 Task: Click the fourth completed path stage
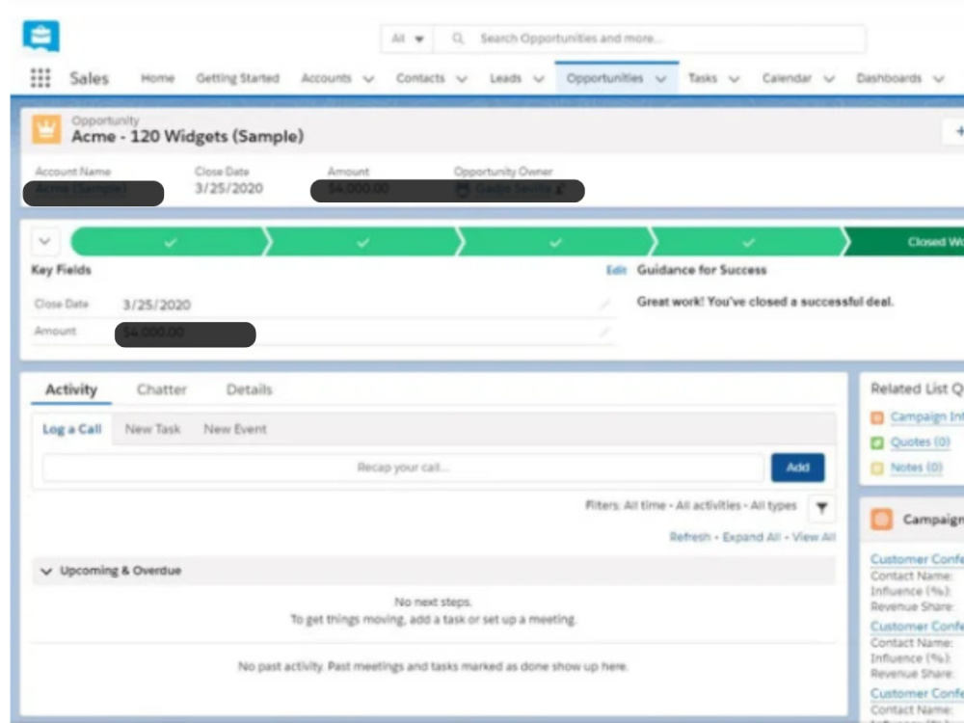pos(748,242)
